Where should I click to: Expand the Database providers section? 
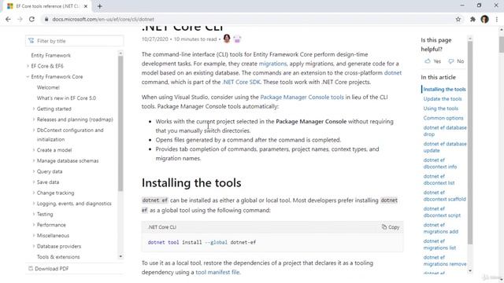pyautogui.click(x=33, y=246)
